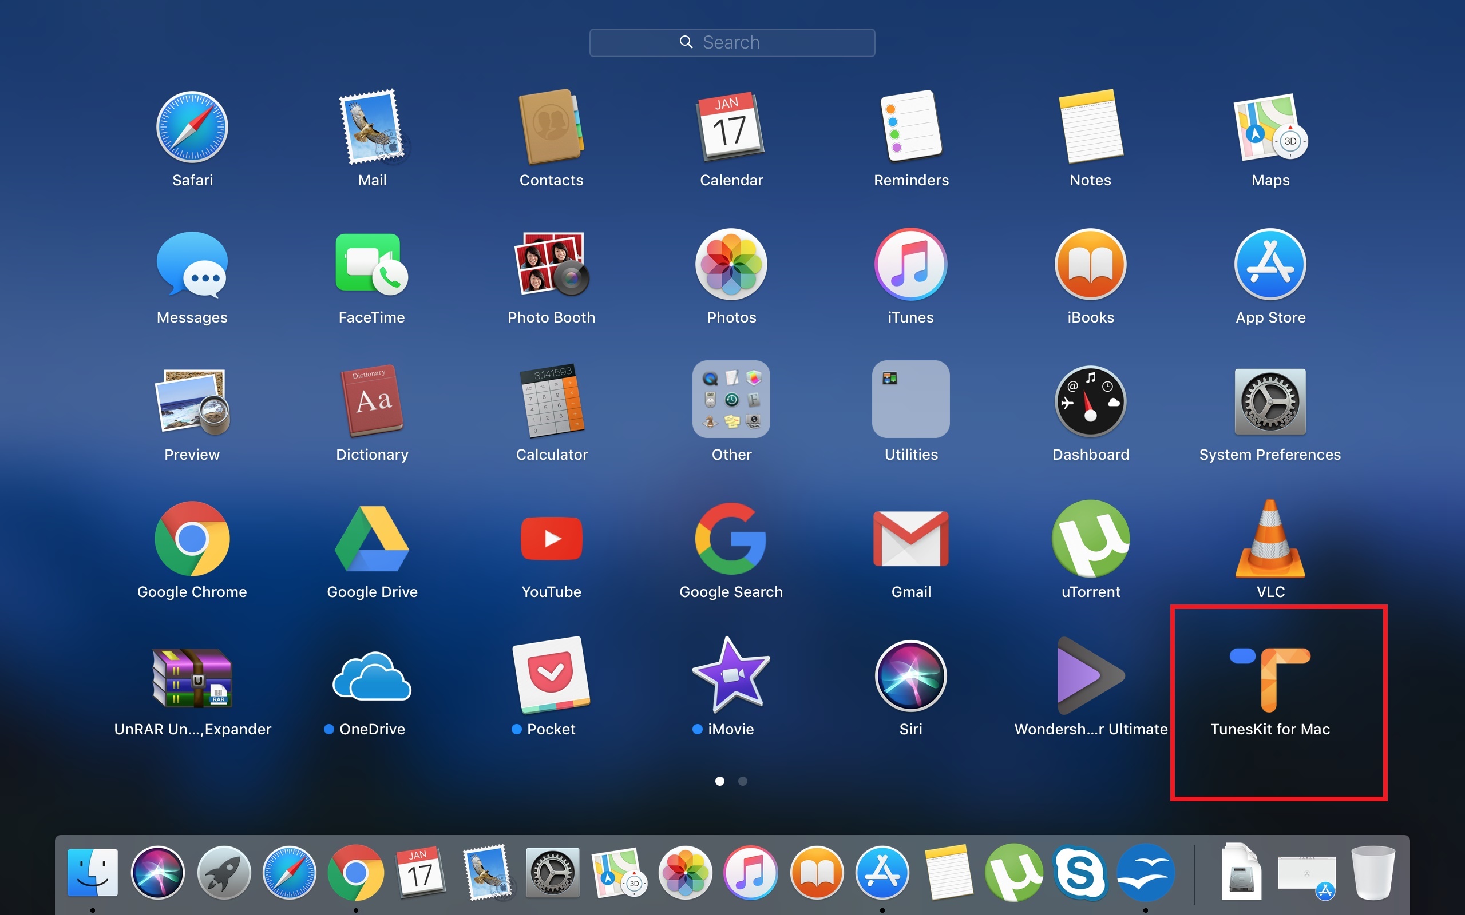Open uTorrent from the Dock

click(1014, 873)
